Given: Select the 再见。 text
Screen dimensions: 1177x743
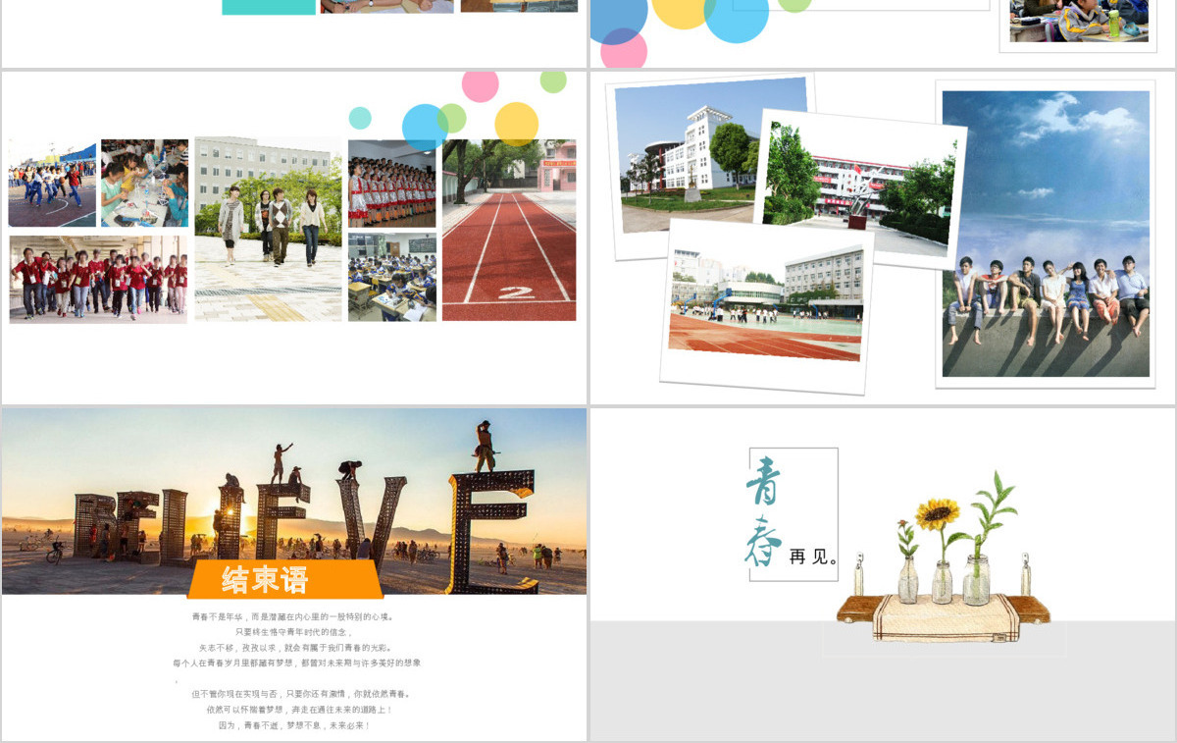Looking at the screenshot, I should tap(813, 557).
